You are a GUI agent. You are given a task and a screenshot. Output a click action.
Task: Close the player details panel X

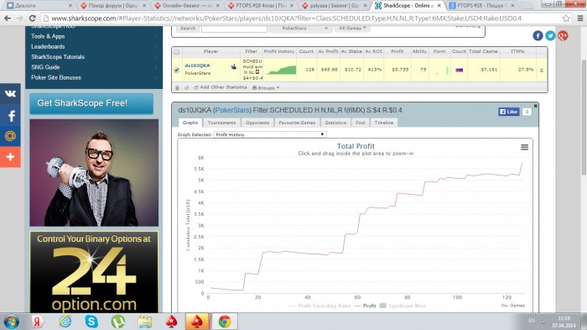click(535, 106)
